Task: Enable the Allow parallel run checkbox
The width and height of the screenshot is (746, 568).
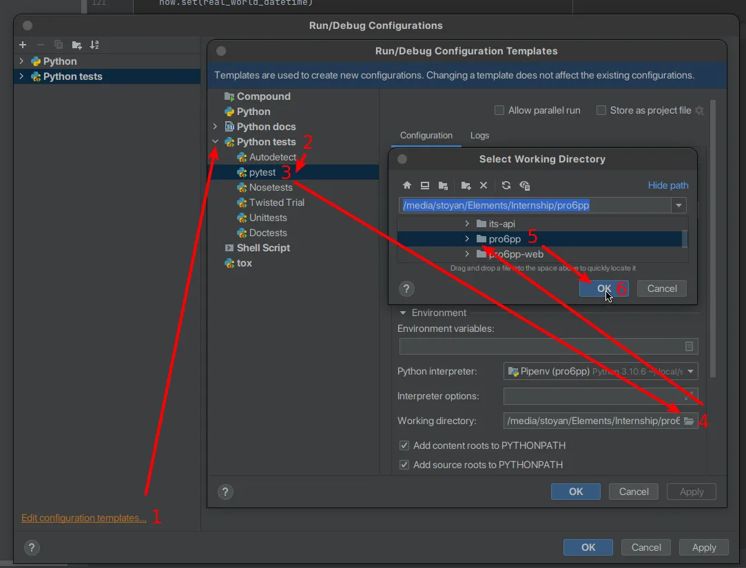Action: point(499,110)
